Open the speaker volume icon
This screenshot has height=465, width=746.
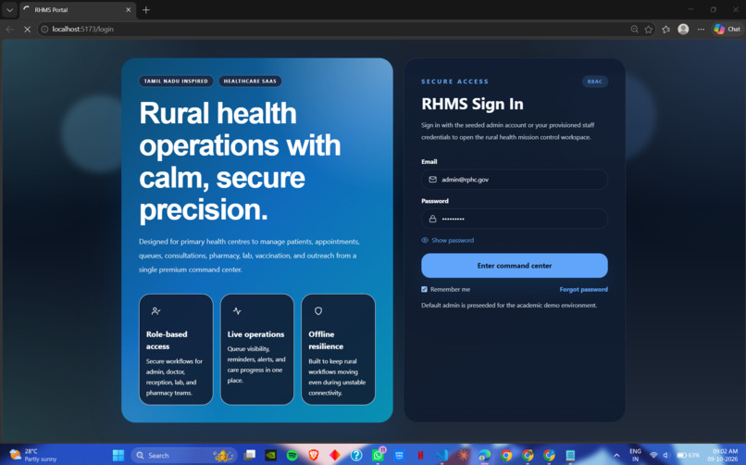pyautogui.click(x=666, y=456)
